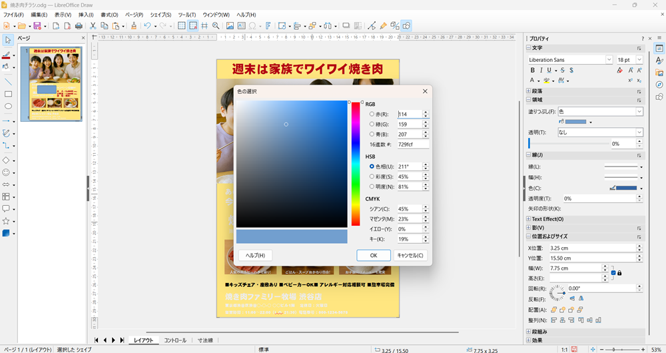Screen dimensions: 666x353
Task: Click the Strikethrough icon in properties panel
Action: [x=563, y=70]
